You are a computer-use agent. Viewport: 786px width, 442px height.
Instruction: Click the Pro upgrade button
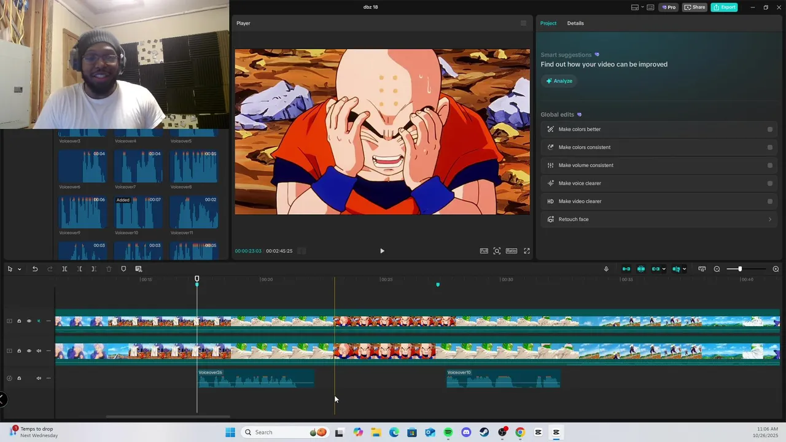pos(669,7)
